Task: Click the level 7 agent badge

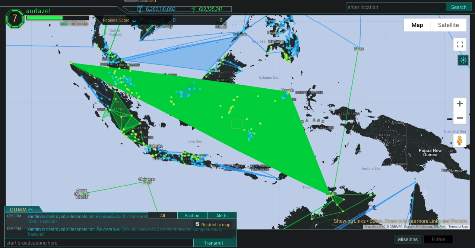Action: click(15, 18)
